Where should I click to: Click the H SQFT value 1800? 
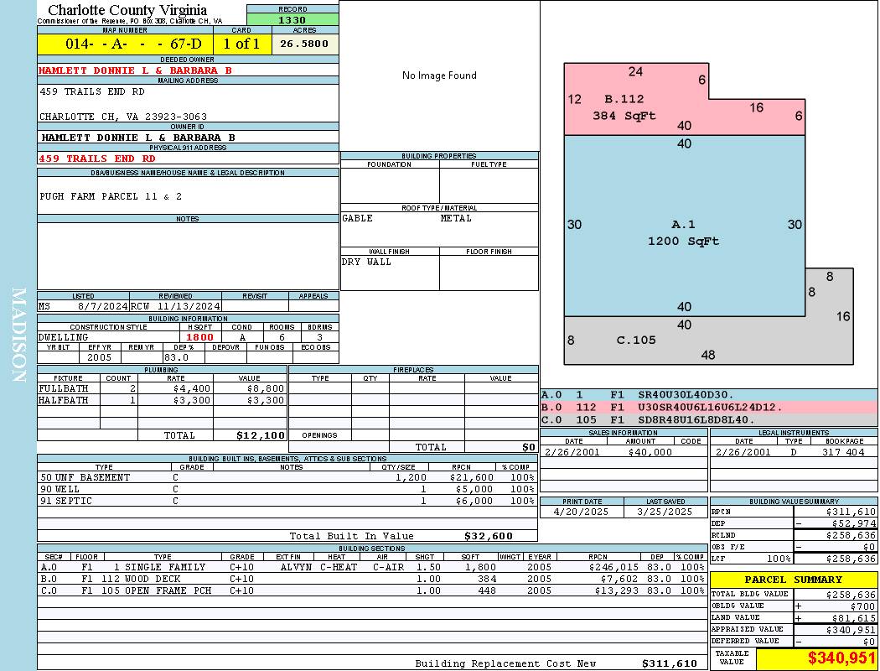pos(199,337)
